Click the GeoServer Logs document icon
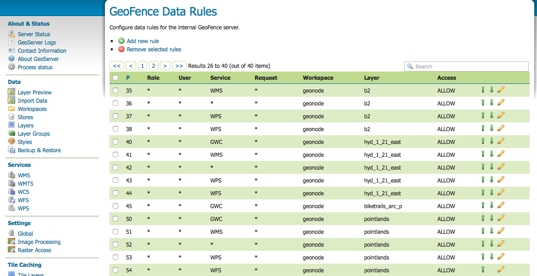Image resolution: width=537 pixels, height=276 pixels. click(11, 42)
